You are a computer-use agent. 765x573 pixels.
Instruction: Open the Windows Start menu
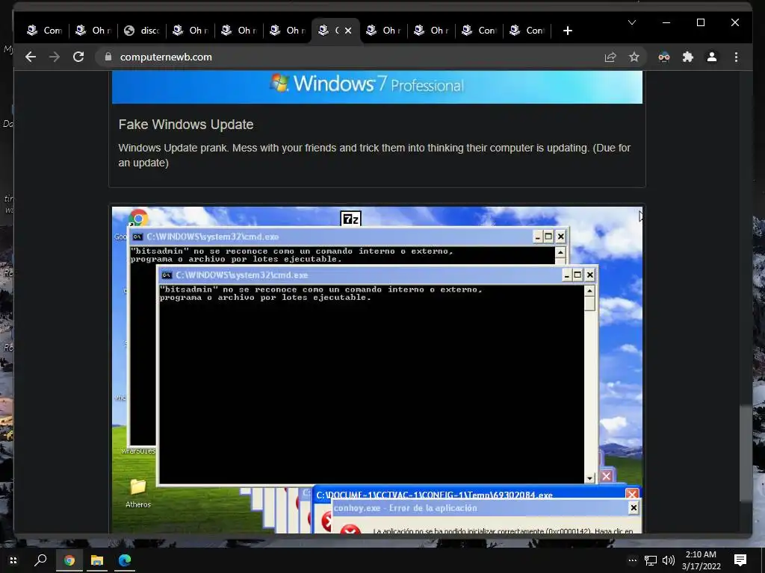point(13,560)
